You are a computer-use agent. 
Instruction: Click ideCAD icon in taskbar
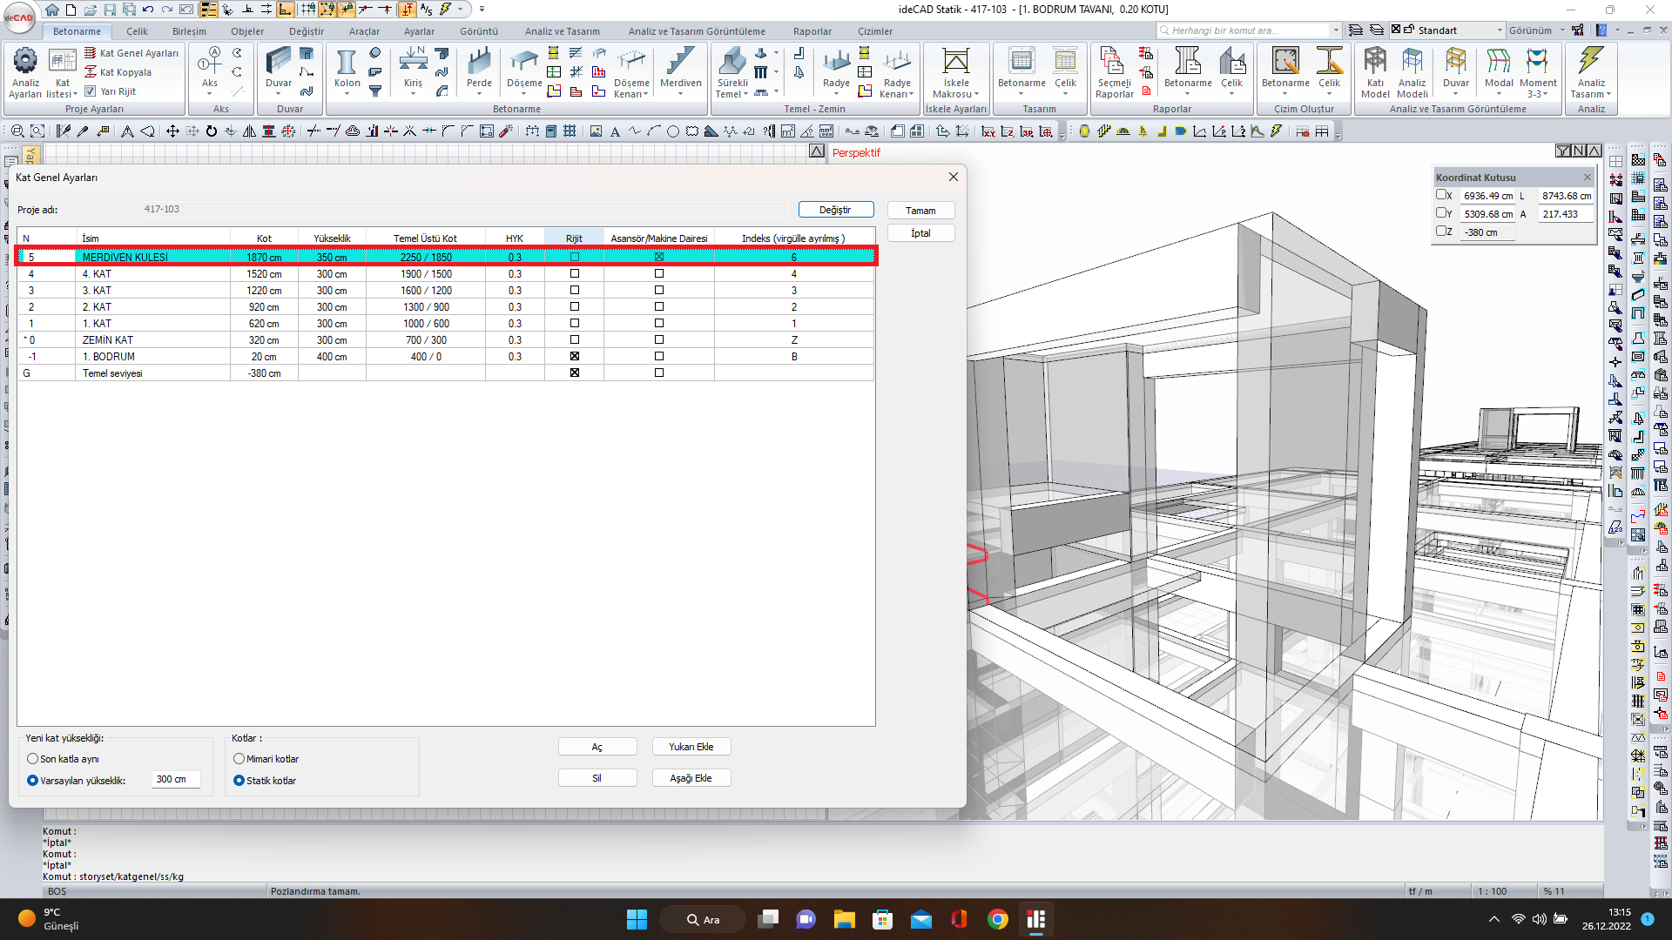[1035, 919]
